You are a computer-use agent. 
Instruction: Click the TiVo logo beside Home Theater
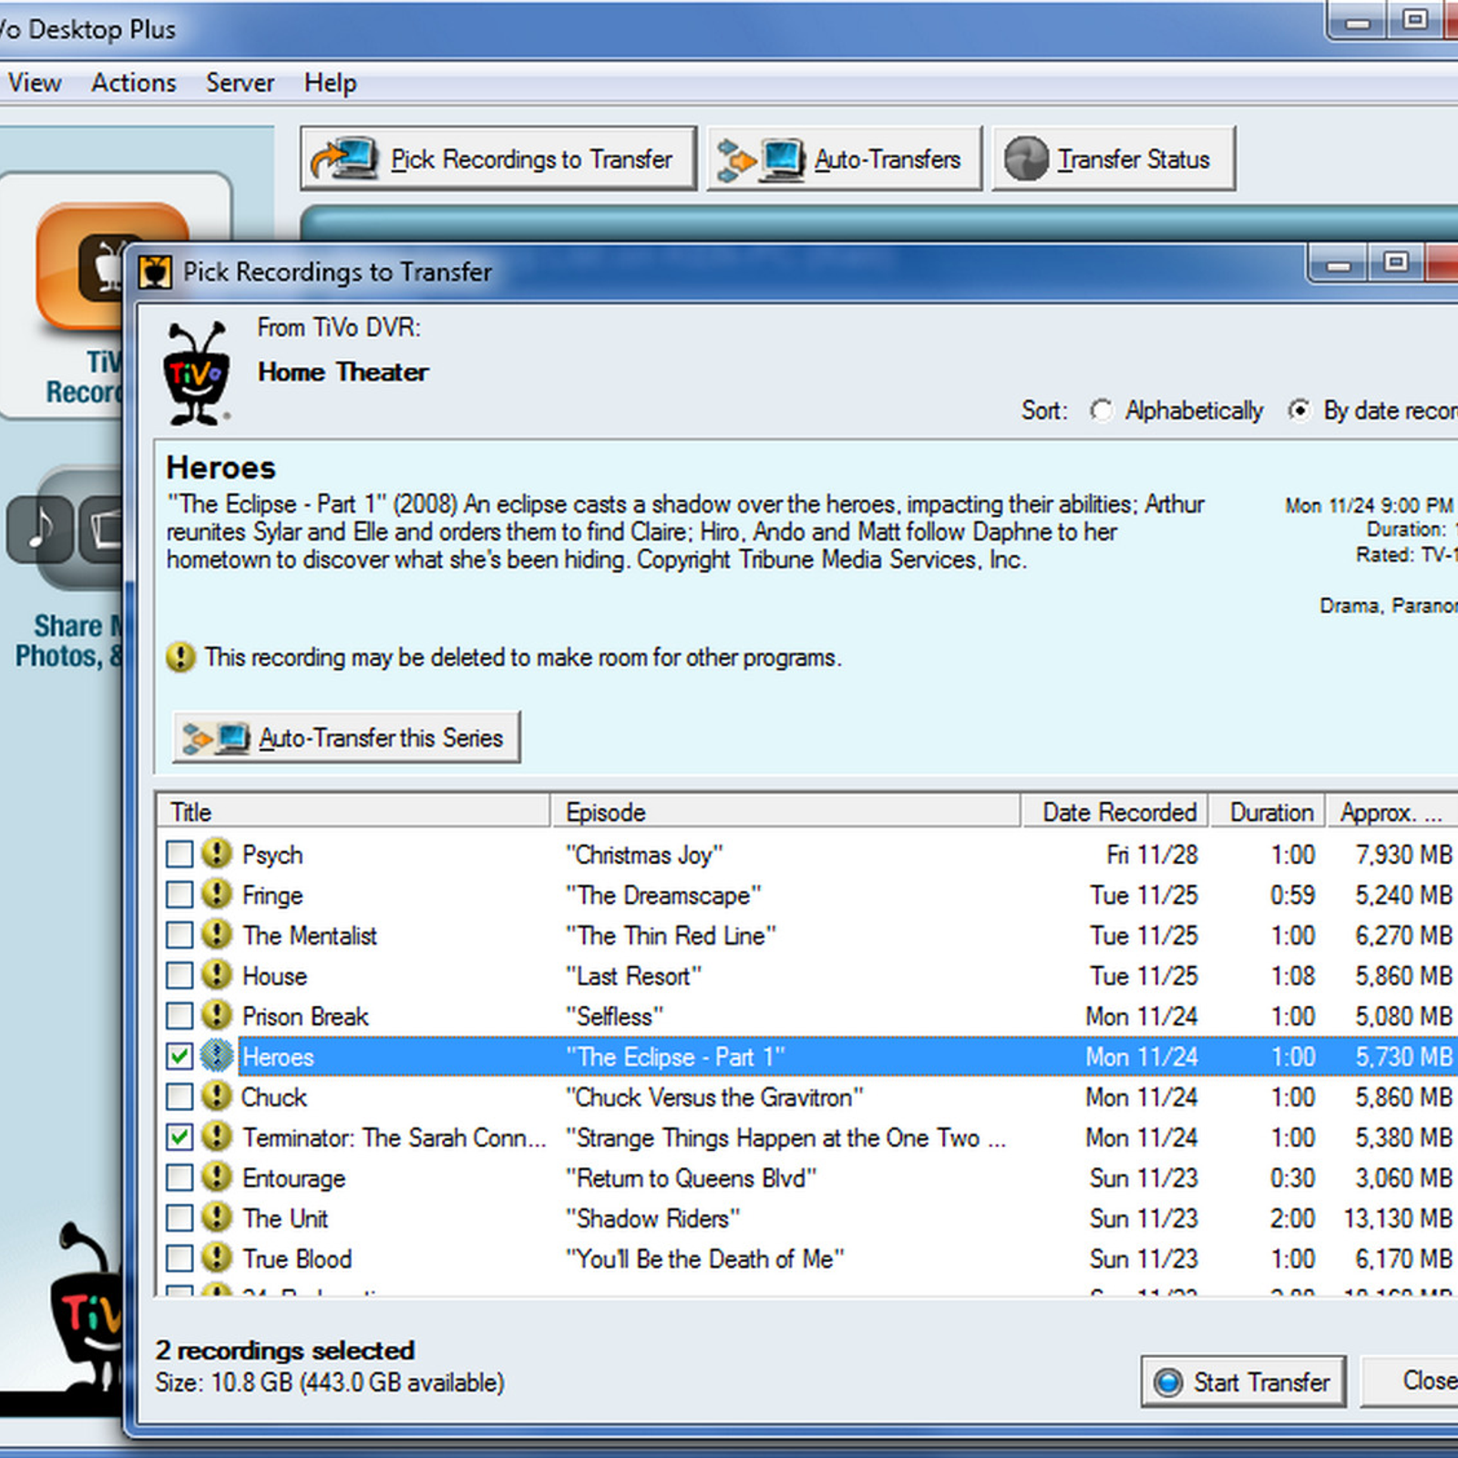point(197,374)
